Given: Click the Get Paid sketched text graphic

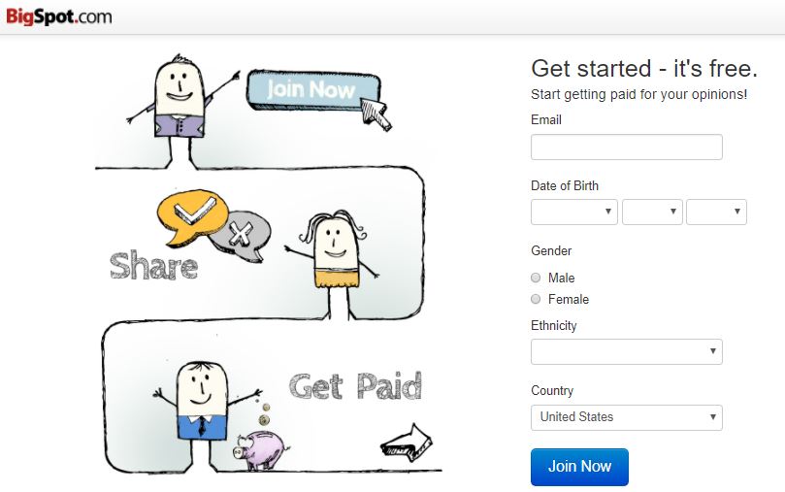Looking at the screenshot, I should click(356, 386).
